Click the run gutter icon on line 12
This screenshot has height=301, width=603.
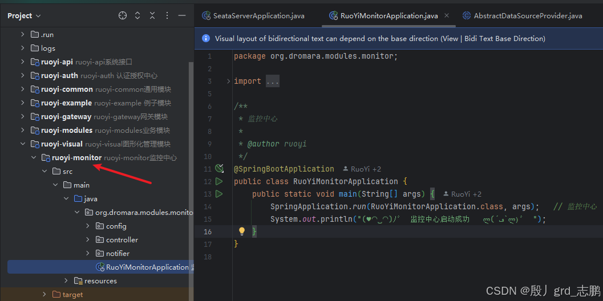click(x=219, y=181)
